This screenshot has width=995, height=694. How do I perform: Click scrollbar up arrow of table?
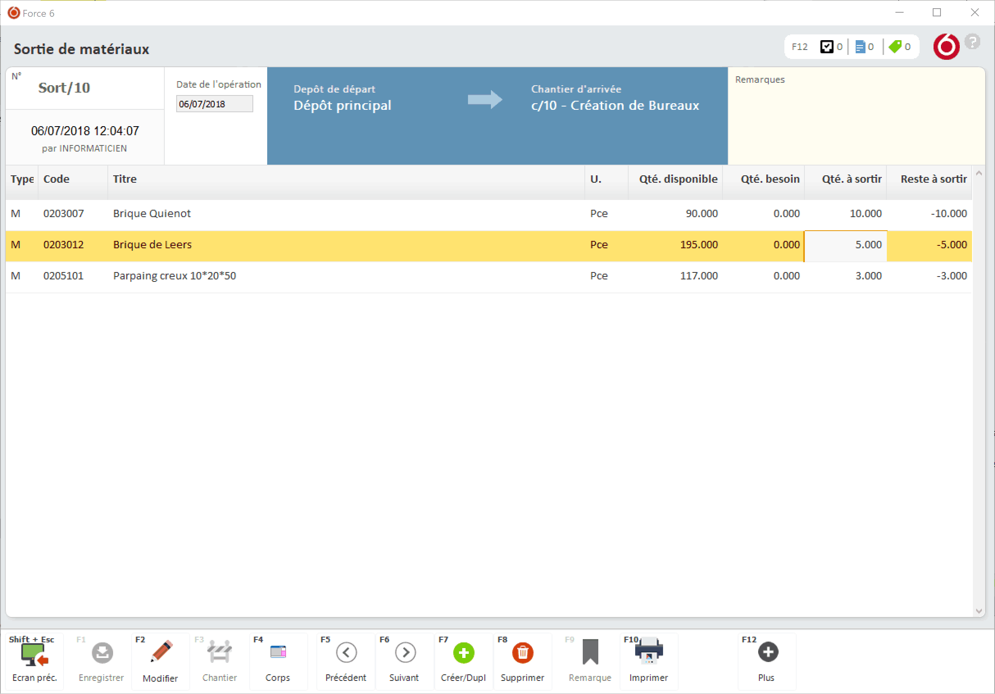(x=979, y=173)
